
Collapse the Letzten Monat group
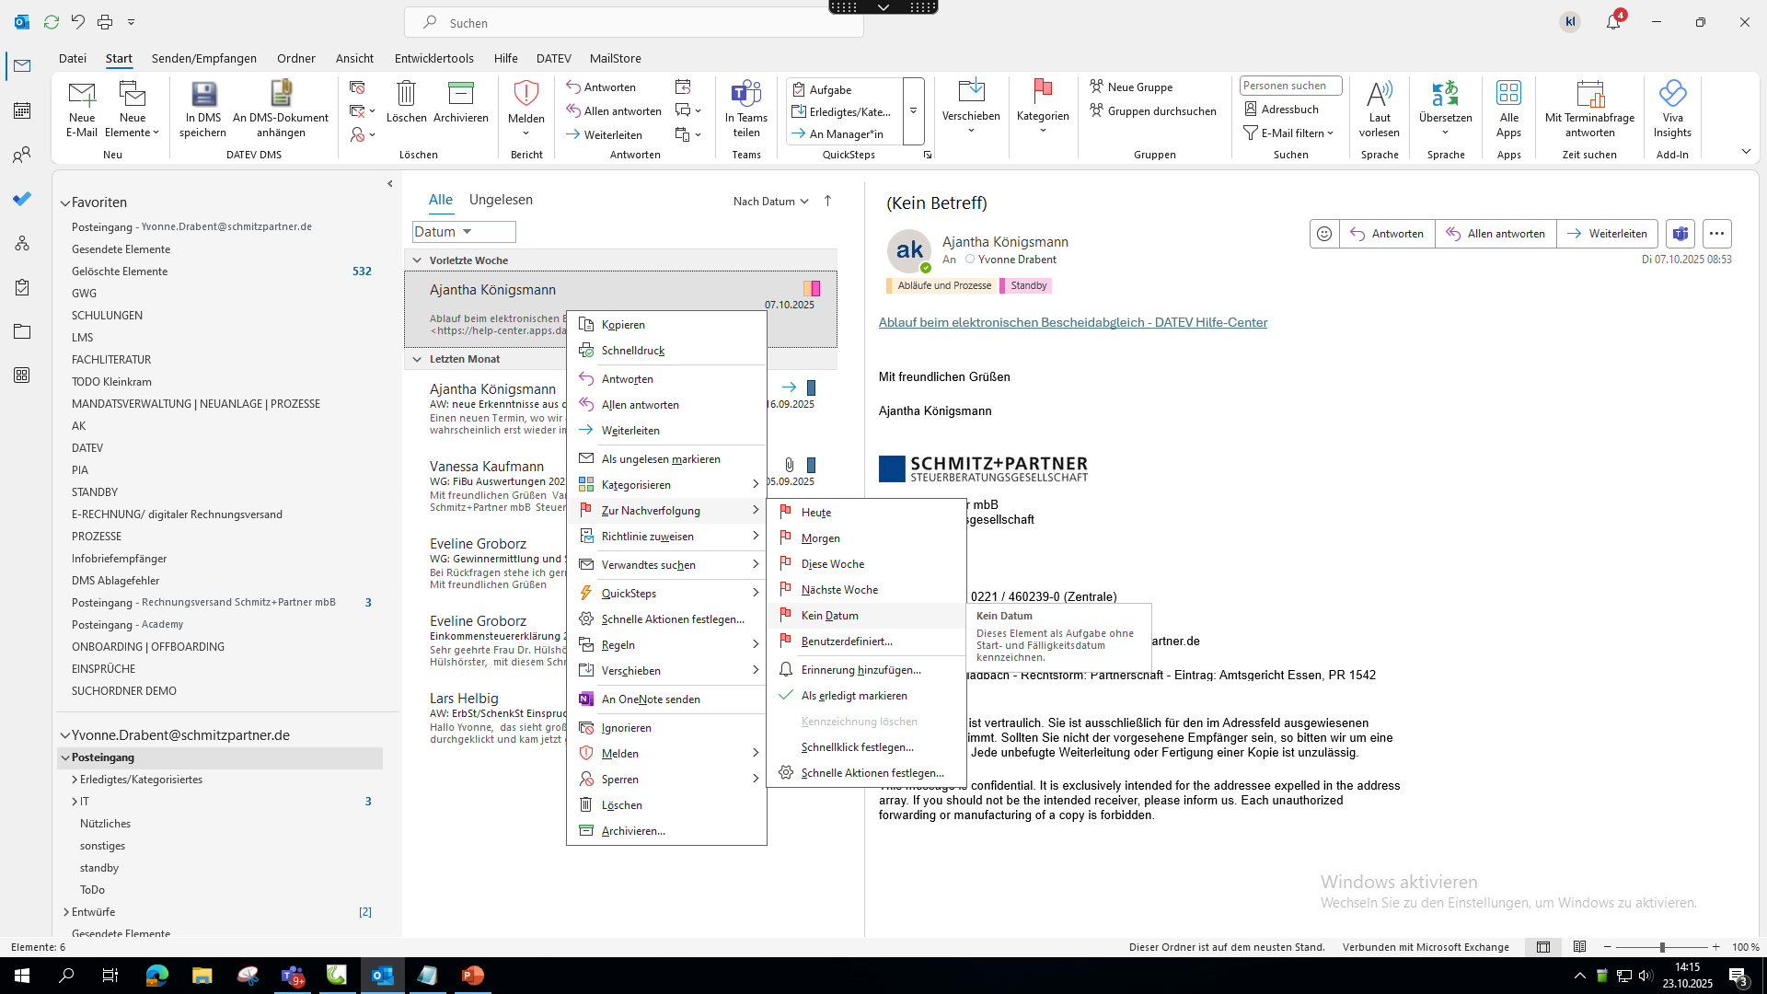[417, 359]
